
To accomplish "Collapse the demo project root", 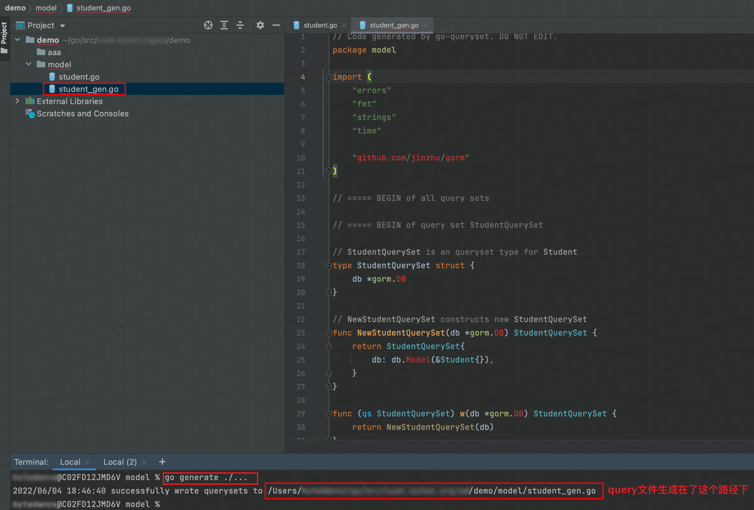I will coord(18,40).
